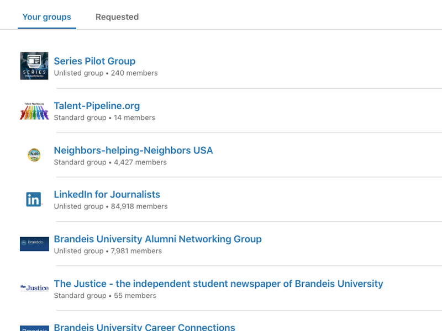Visit Neighbors-helping-Neighbors USA group page
442x331 pixels.
point(133,151)
